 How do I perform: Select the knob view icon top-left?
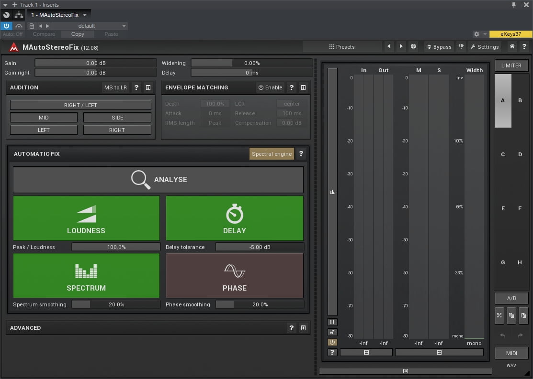6,15
